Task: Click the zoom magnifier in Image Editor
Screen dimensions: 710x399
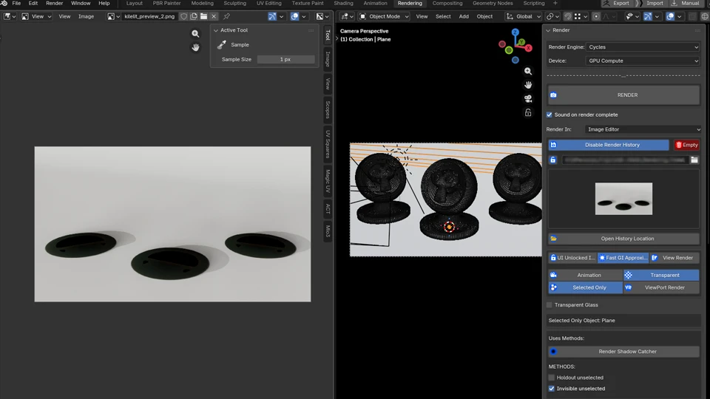Action: tap(195, 34)
